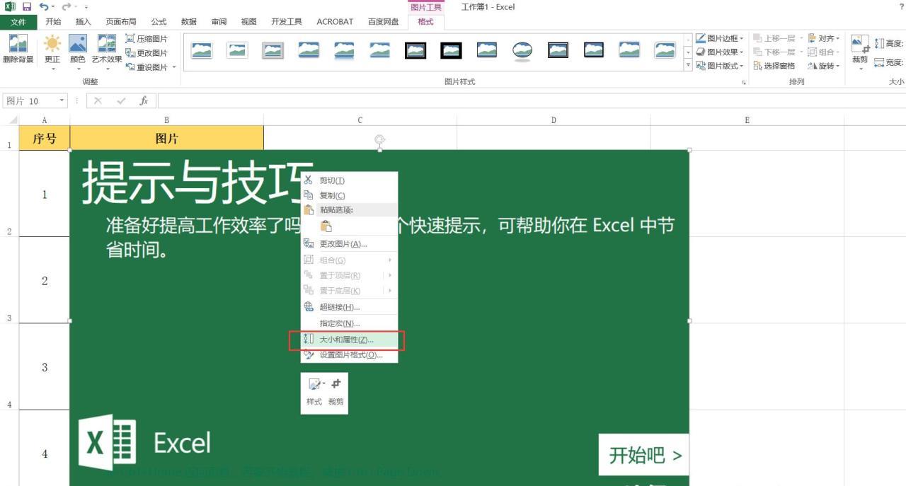Screen dimensions: 906x486
Task: Open the quick access toolbar customize arrow
Action: (86, 7)
